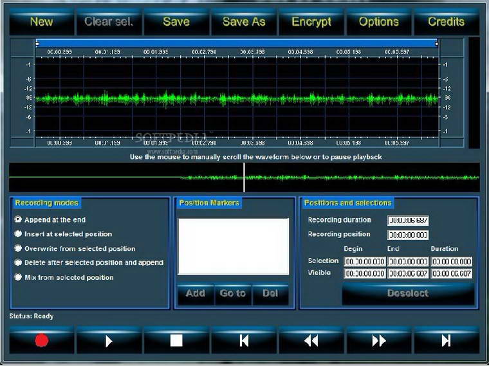The width and height of the screenshot is (489, 366).
Task: Click the Clear sel. button
Action: (x=109, y=21)
